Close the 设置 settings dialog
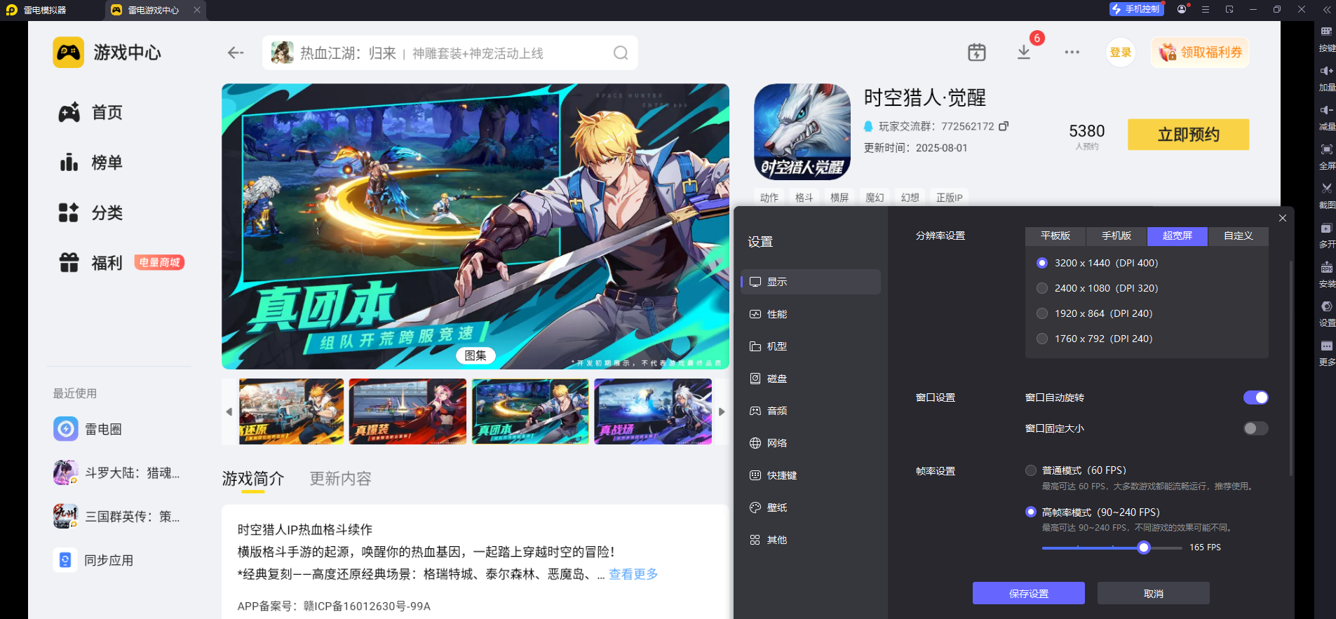This screenshot has height=619, width=1336. (1283, 218)
